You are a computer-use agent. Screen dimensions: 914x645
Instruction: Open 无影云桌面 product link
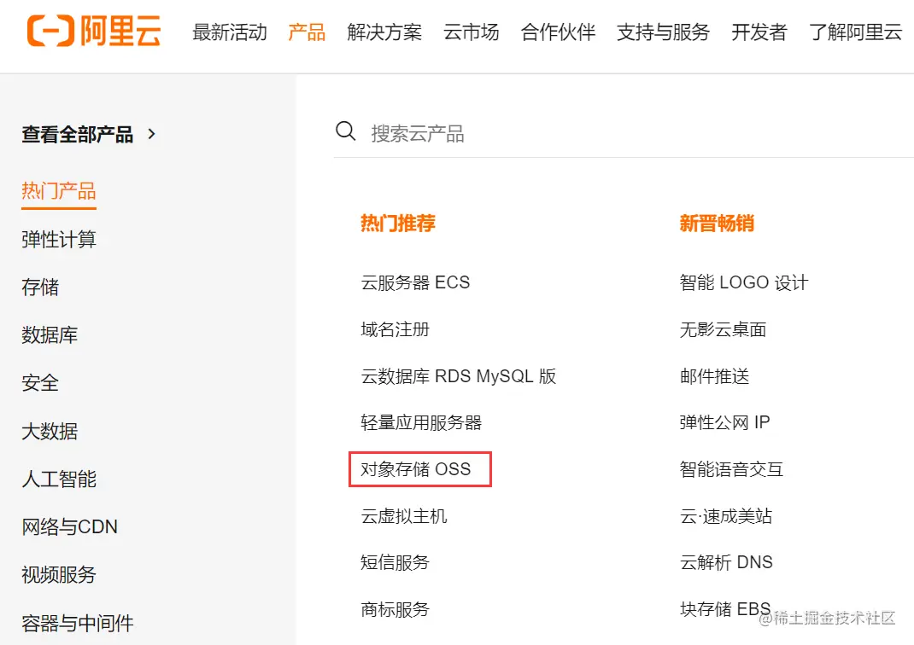coord(723,329)
